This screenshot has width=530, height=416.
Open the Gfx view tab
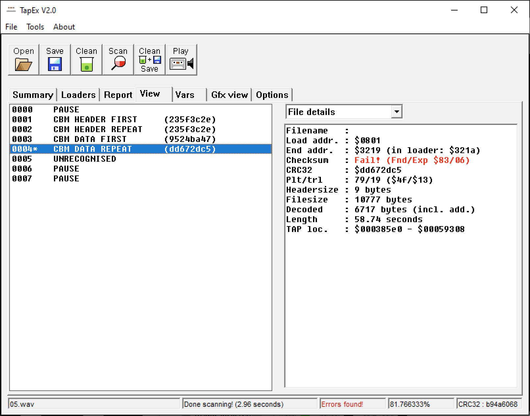click(x=229, y=95)
